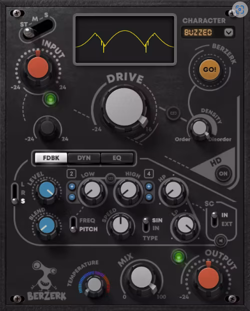Click the red Input knob
The width and height of the screenshot is (250, 311).
[38, 67]
